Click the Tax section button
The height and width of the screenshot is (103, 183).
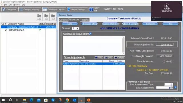pos(170,24)
